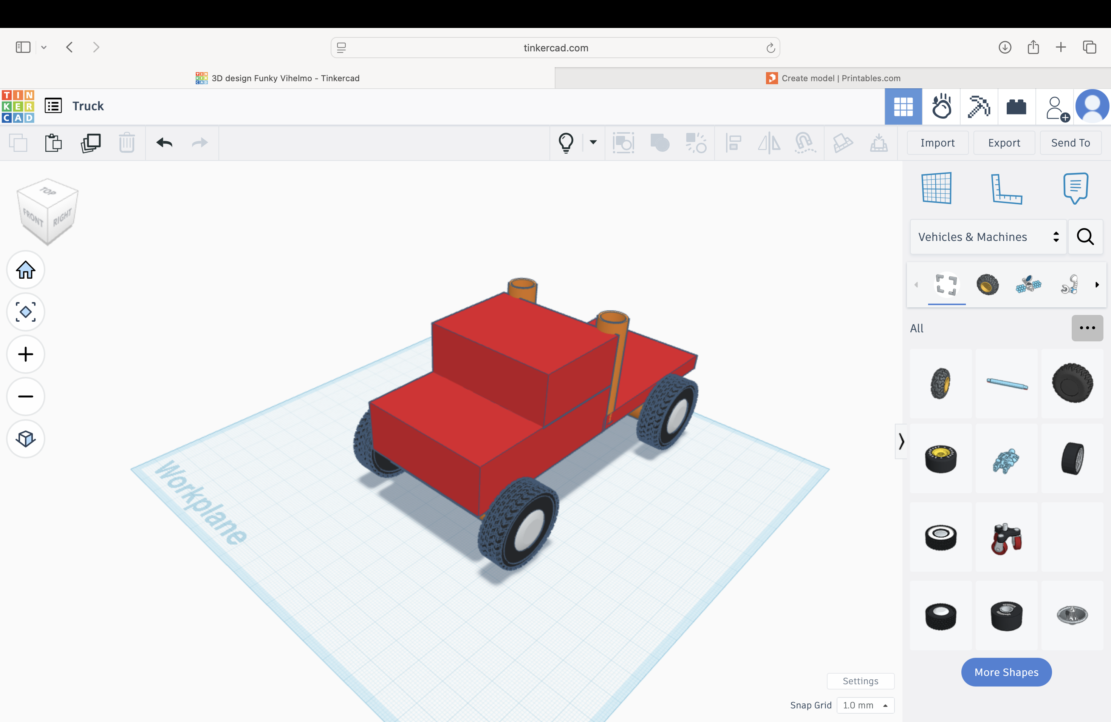Undo the last action
The image size is (1111, 722).
click(x=164, y=143)
